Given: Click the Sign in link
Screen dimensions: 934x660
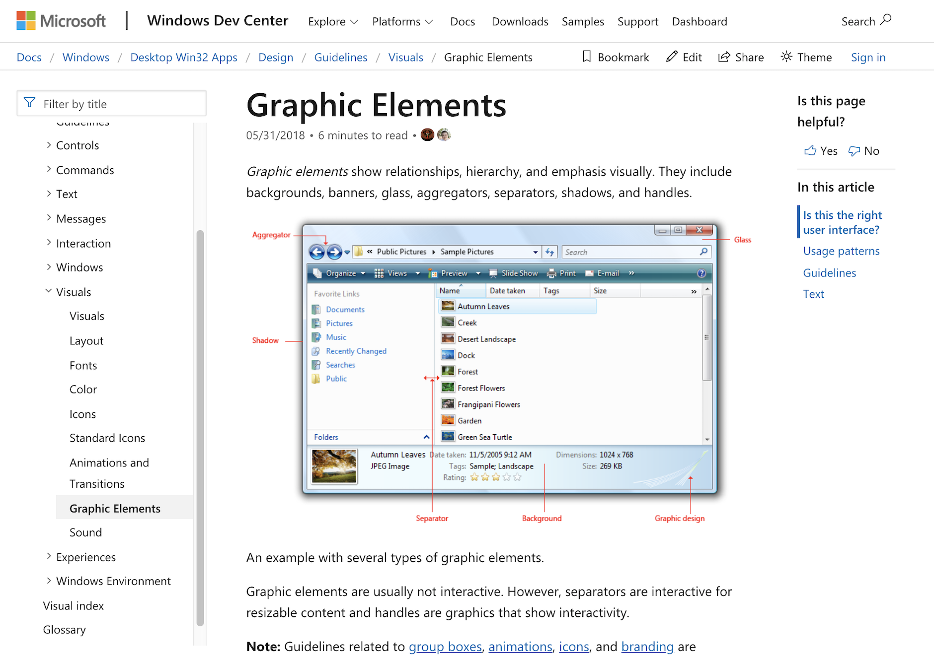Looking at the screenshot, I should pyautogui.click(x=868, y=58).
